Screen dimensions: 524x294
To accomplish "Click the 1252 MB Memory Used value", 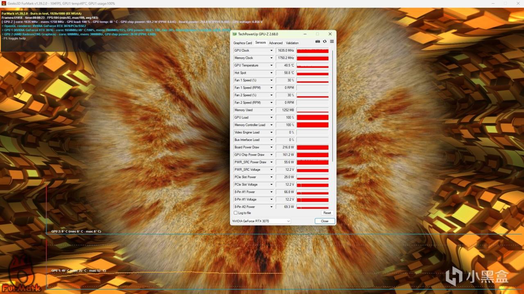I will tap(285, 110).
